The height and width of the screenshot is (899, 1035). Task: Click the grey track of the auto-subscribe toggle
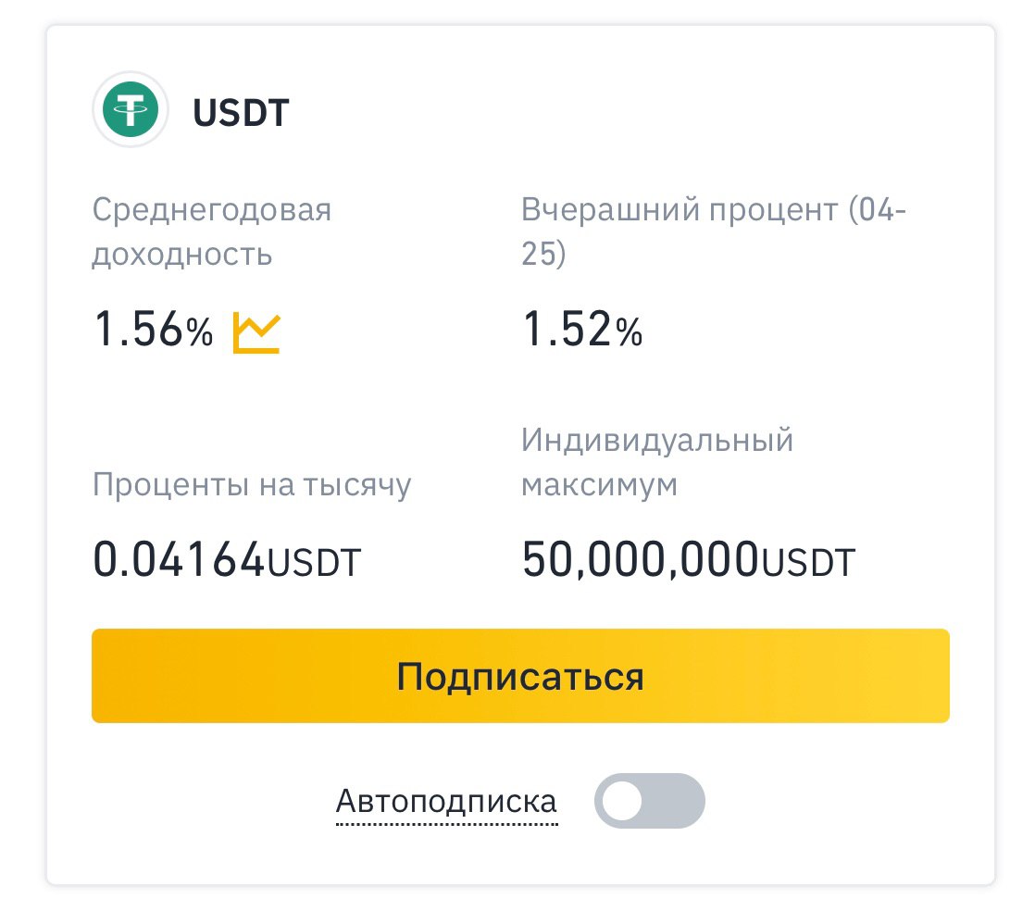coord(673,801)
